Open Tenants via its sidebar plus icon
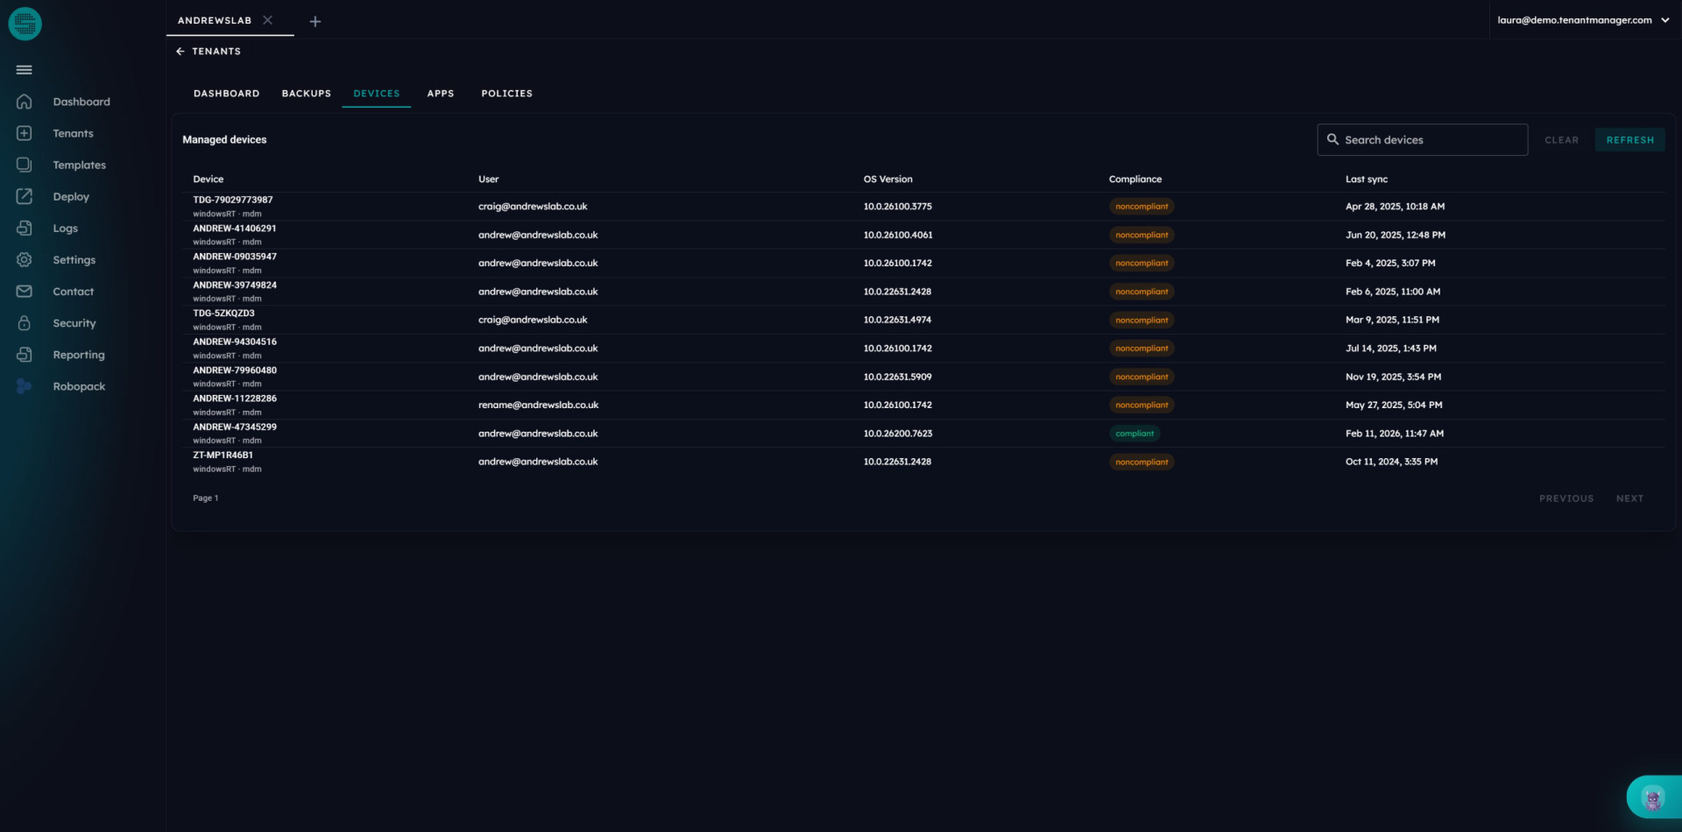The height and width of the screenshot is (832, 1682). [25, 133]
